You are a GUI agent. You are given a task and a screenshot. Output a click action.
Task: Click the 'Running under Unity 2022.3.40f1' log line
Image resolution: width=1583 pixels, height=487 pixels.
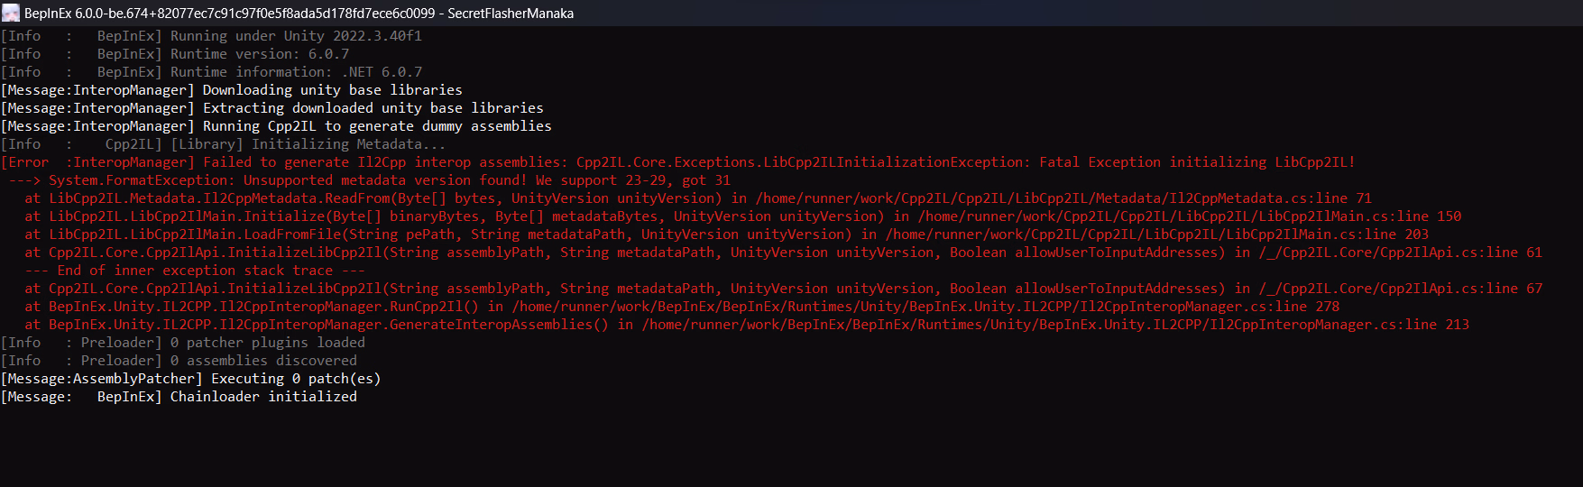(x=211, y=36)
